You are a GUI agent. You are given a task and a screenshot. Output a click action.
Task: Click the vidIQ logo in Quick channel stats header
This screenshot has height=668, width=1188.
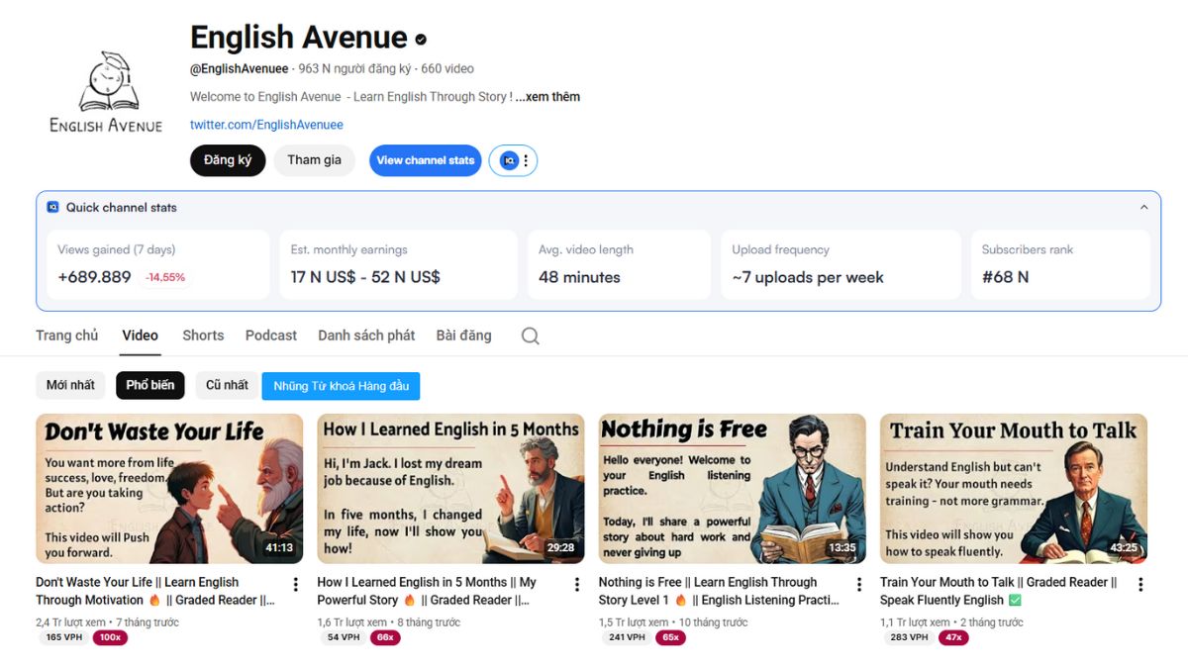52,207
